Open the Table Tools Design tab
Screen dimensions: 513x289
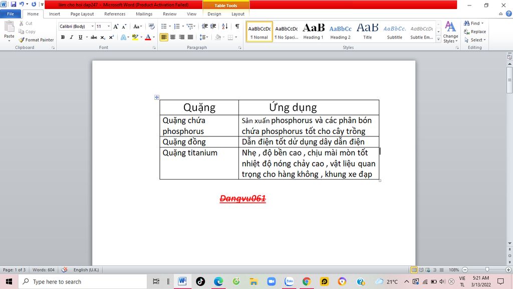214,14
